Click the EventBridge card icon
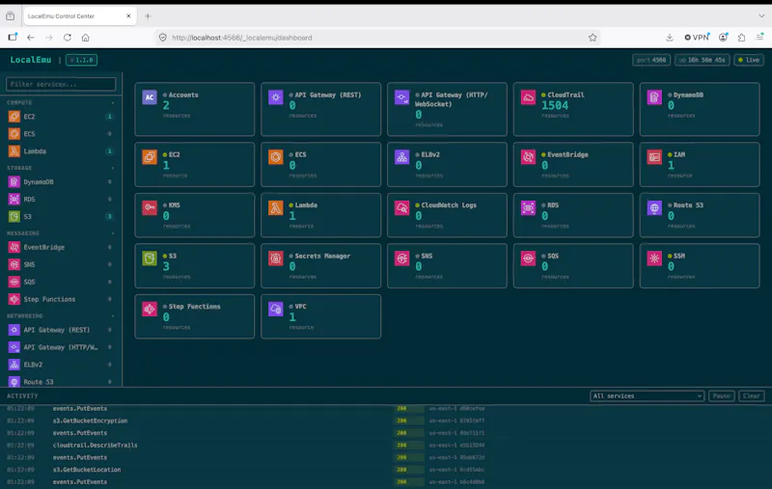The height and width of the screenshot is (489, 772). tap(528, 157)
